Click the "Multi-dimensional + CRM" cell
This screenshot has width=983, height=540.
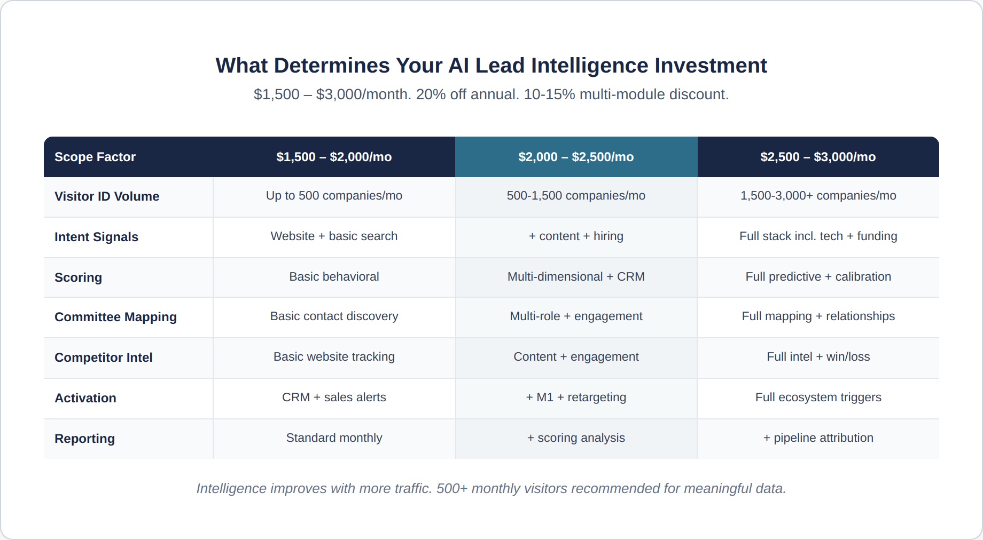(x=576, y=277)
